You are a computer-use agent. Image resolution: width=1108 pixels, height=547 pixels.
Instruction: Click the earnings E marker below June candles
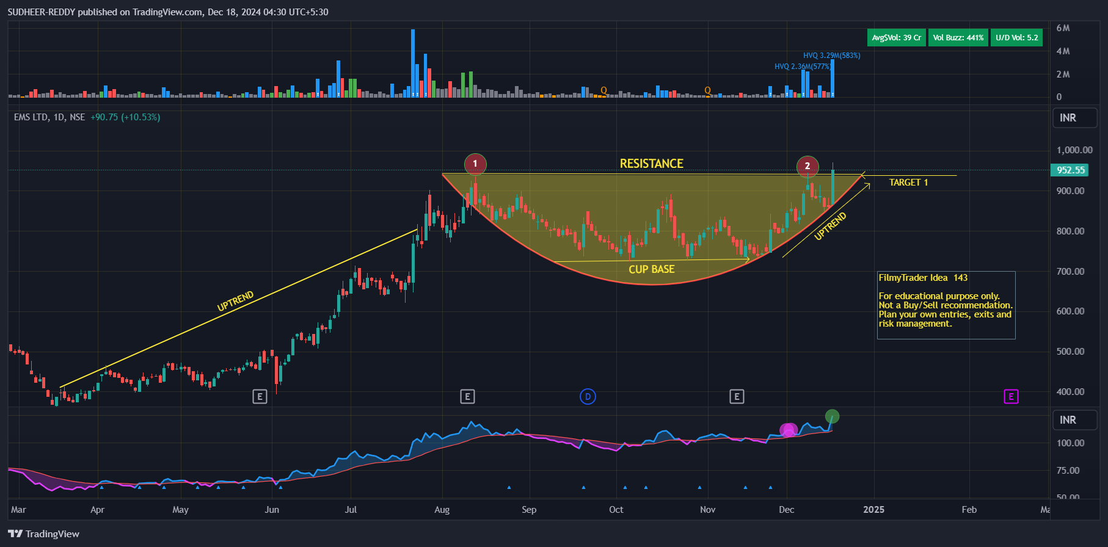coord(260,397)
